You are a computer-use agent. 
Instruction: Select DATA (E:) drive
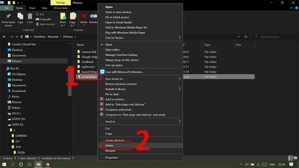coord(17,124)
